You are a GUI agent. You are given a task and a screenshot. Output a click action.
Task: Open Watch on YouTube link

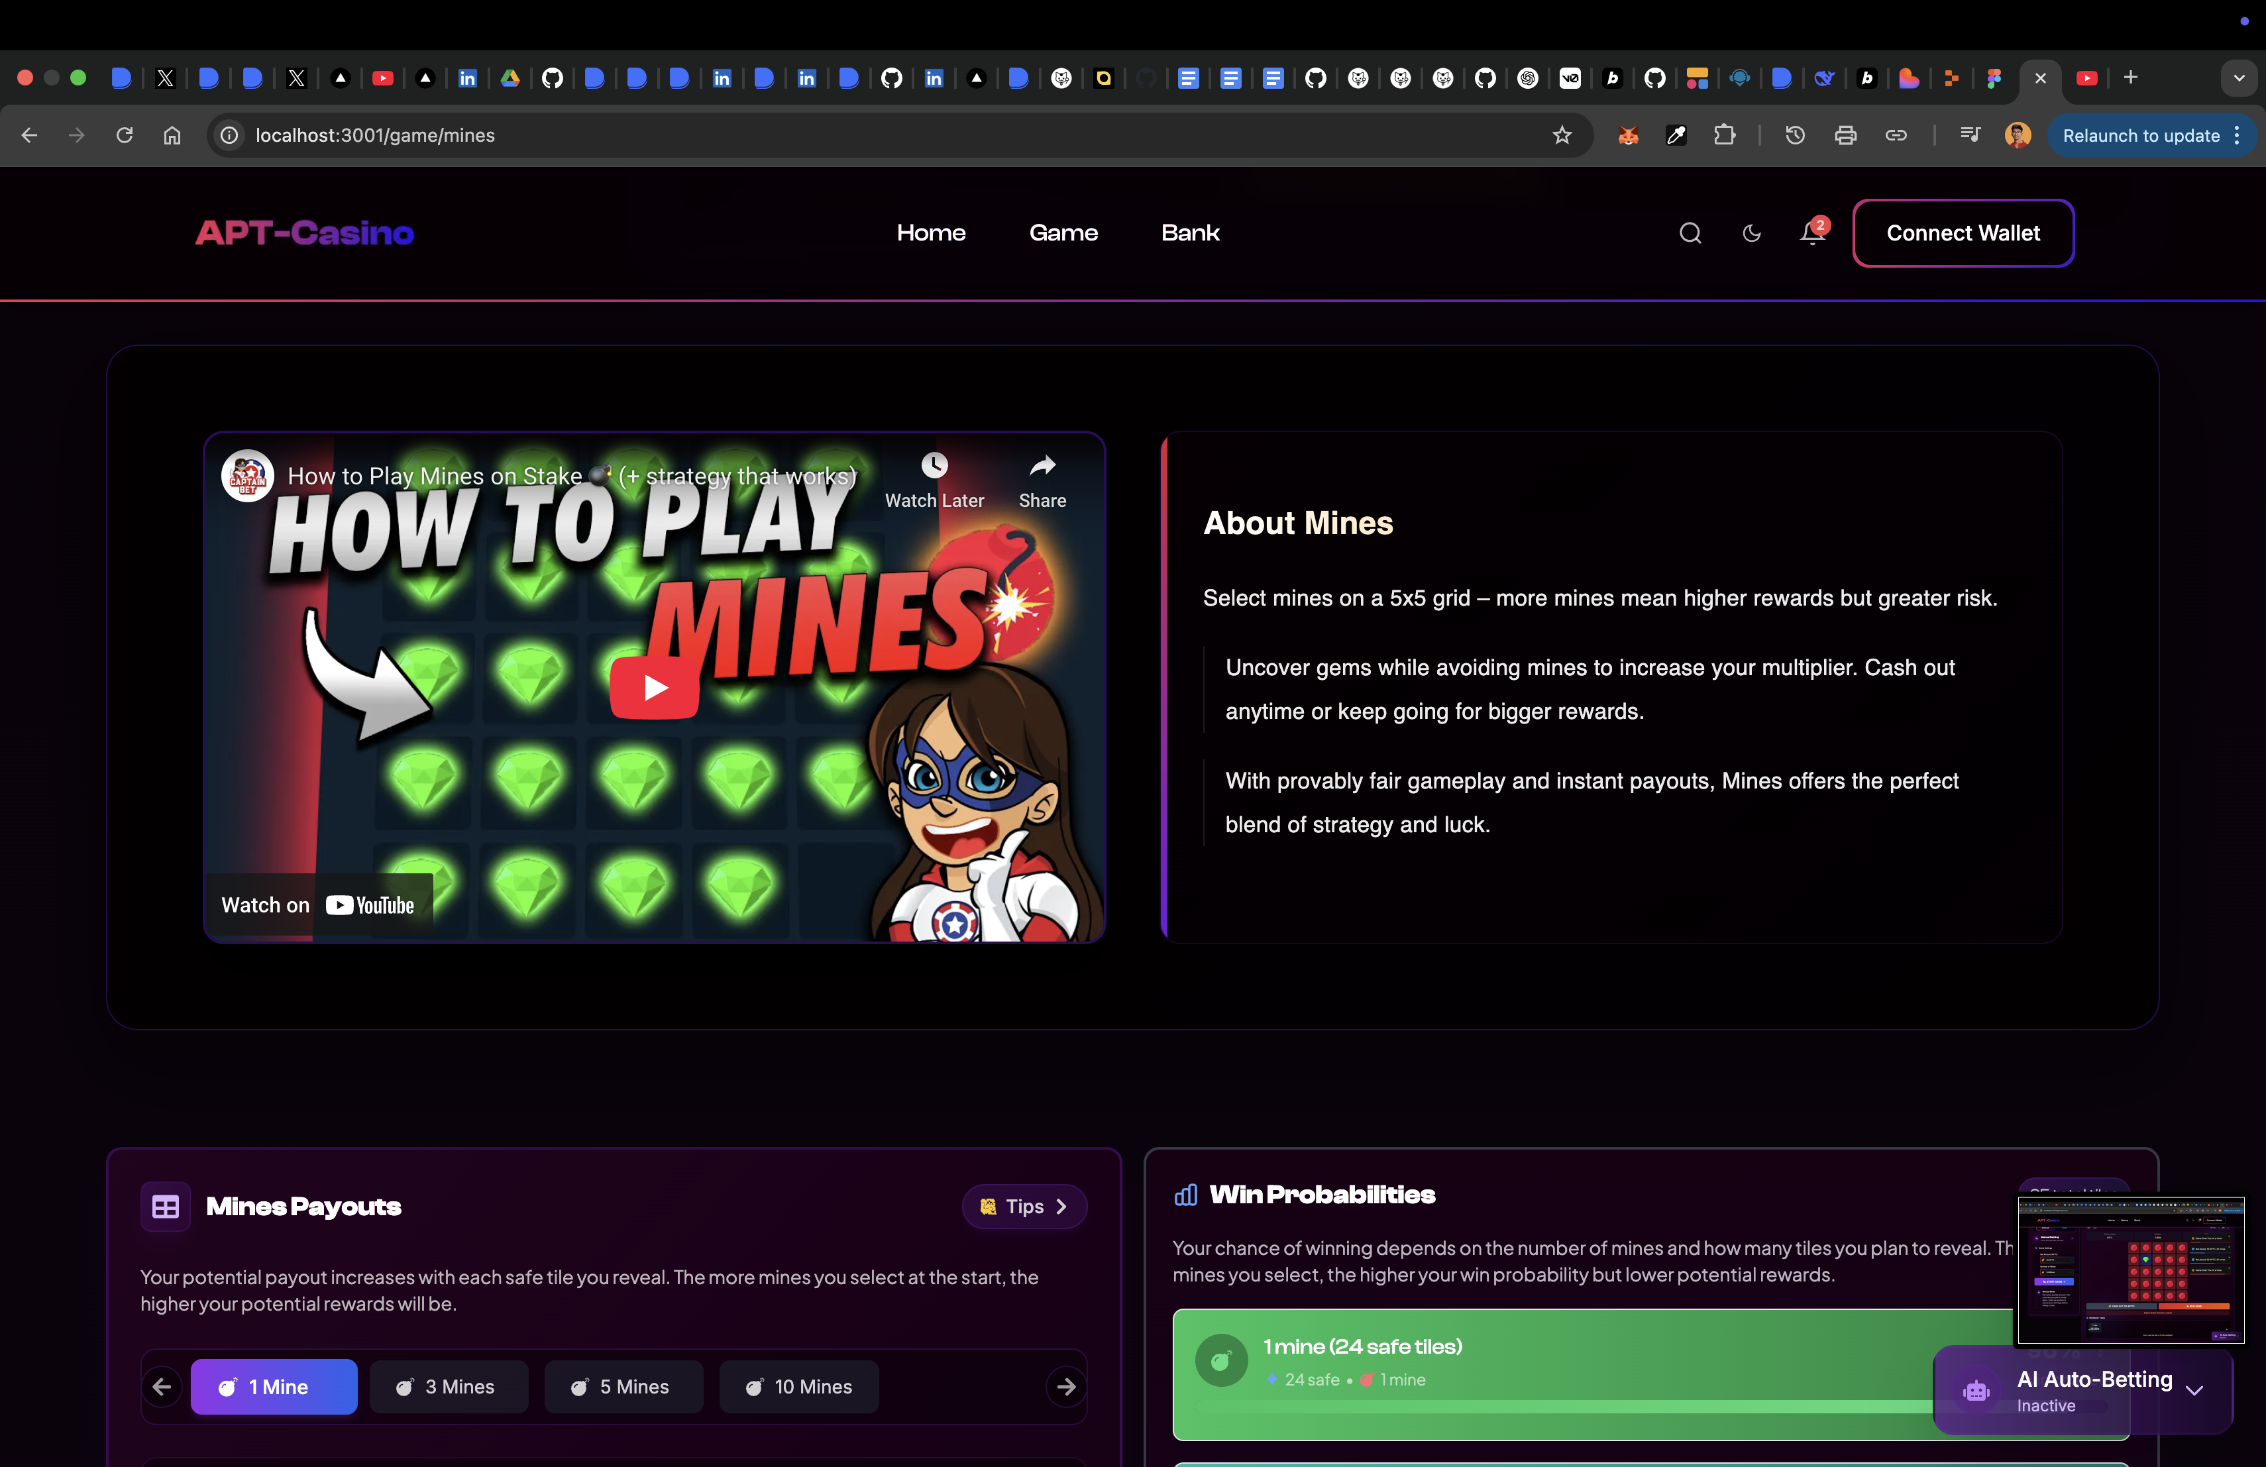pyautogui.click(x=319, y=905)
